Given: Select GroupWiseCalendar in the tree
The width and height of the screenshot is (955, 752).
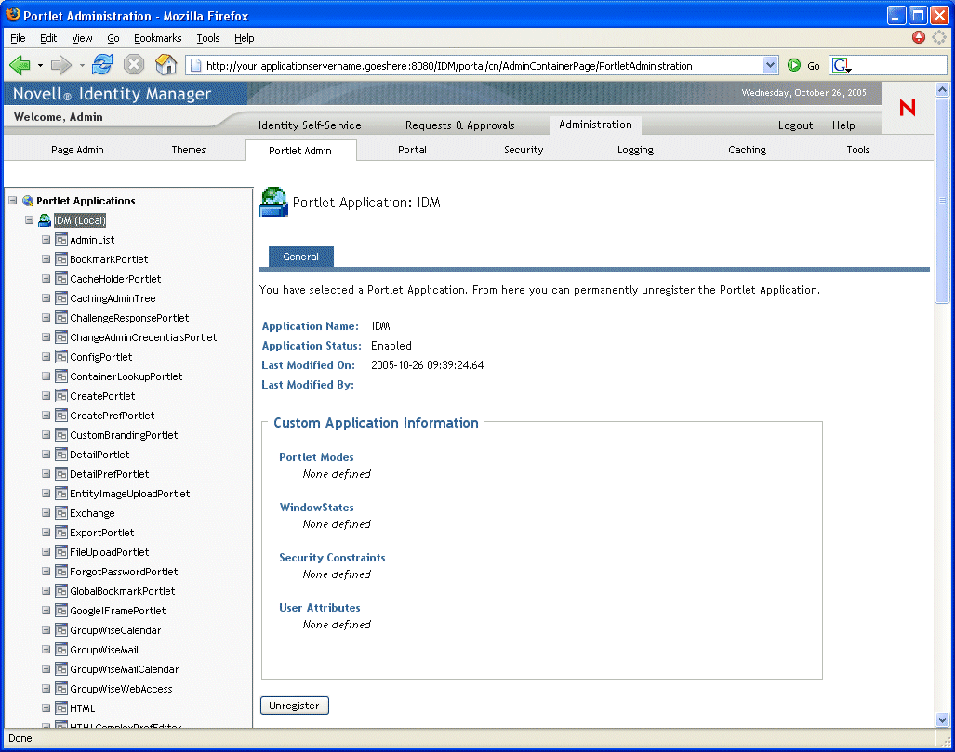Looking at the screenshot, I should (115, 630).
